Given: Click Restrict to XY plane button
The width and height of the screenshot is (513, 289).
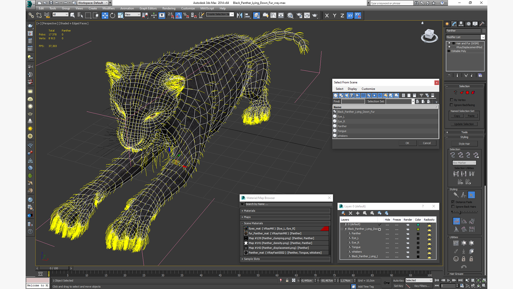Looking at the screenshot, I should pyautogui.click(x=350, y=16).
